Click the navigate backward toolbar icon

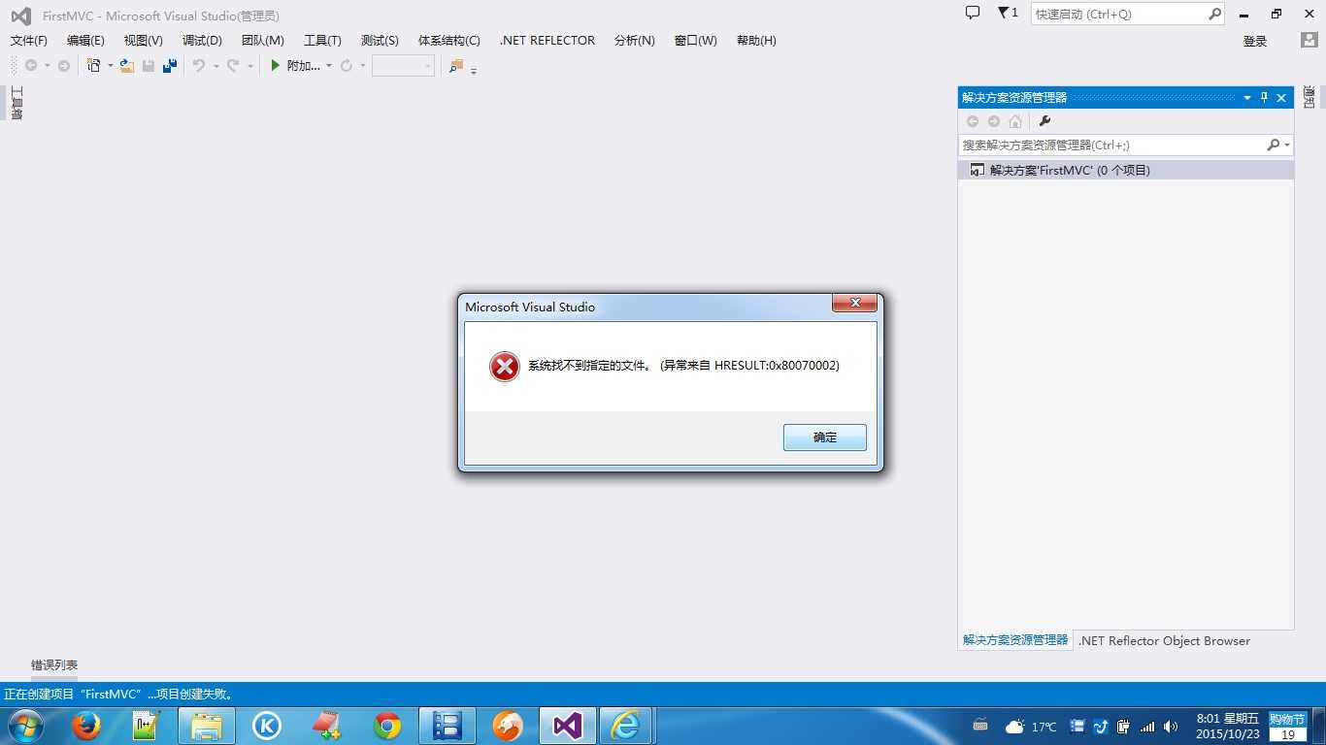31,65
